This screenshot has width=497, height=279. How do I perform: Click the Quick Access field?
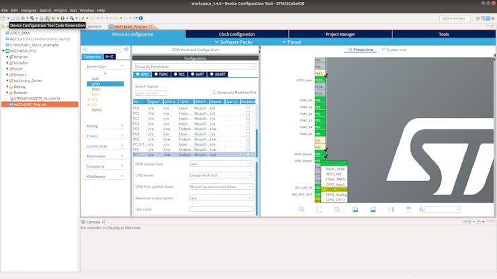(x=454, y=18)
